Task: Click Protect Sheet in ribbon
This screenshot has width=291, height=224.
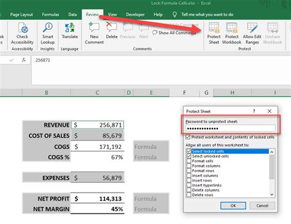Action: tap(214, 33)
